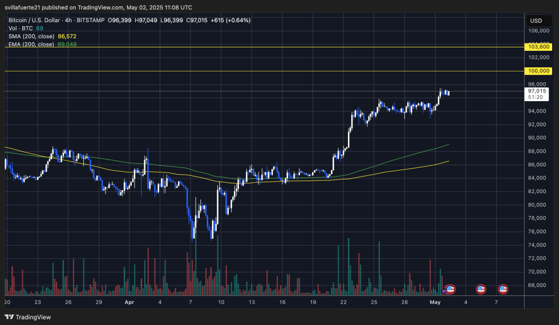Select the SMA (200, close) indicator legend

pyautogui.click(x=31, y=36)
